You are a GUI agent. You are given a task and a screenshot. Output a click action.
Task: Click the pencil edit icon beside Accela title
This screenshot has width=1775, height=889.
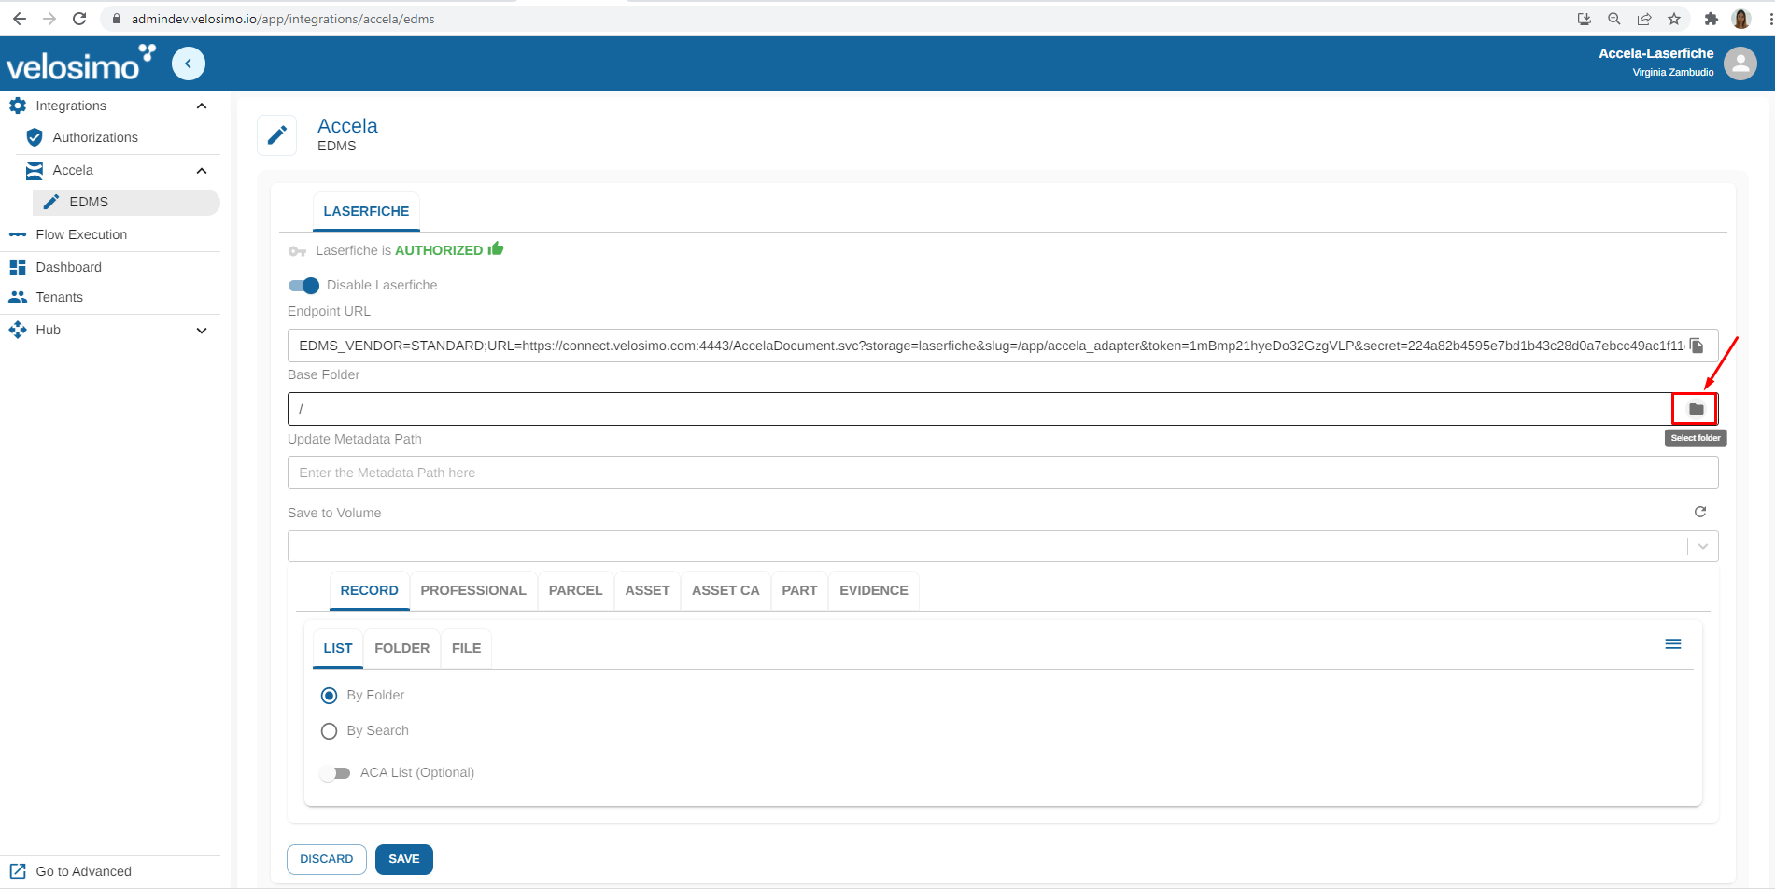point(276,135)
